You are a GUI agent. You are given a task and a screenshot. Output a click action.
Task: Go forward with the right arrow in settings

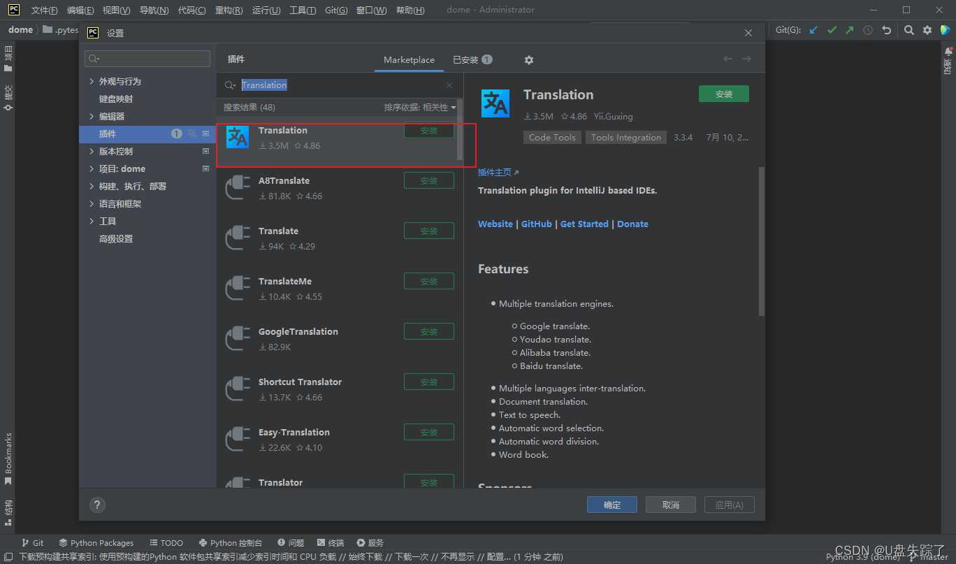[746, 59]
